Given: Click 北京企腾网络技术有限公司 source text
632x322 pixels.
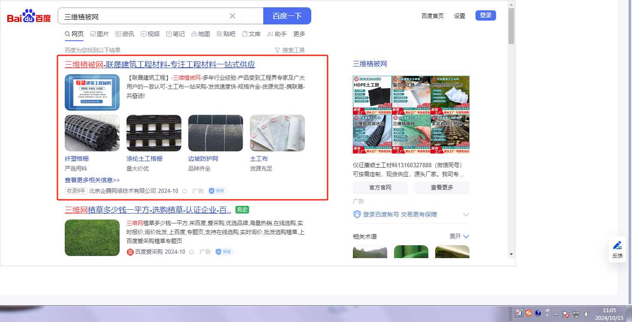Looking at the screenshot, I should coord(122,191).
